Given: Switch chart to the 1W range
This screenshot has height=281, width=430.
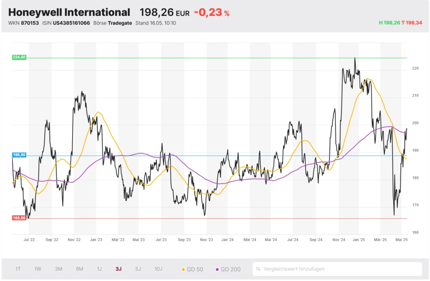Looking at the screenshot, I should coord(38,269).
